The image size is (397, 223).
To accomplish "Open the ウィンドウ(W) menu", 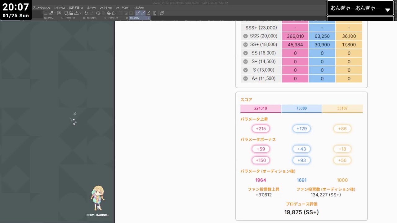I will [123, 7].
